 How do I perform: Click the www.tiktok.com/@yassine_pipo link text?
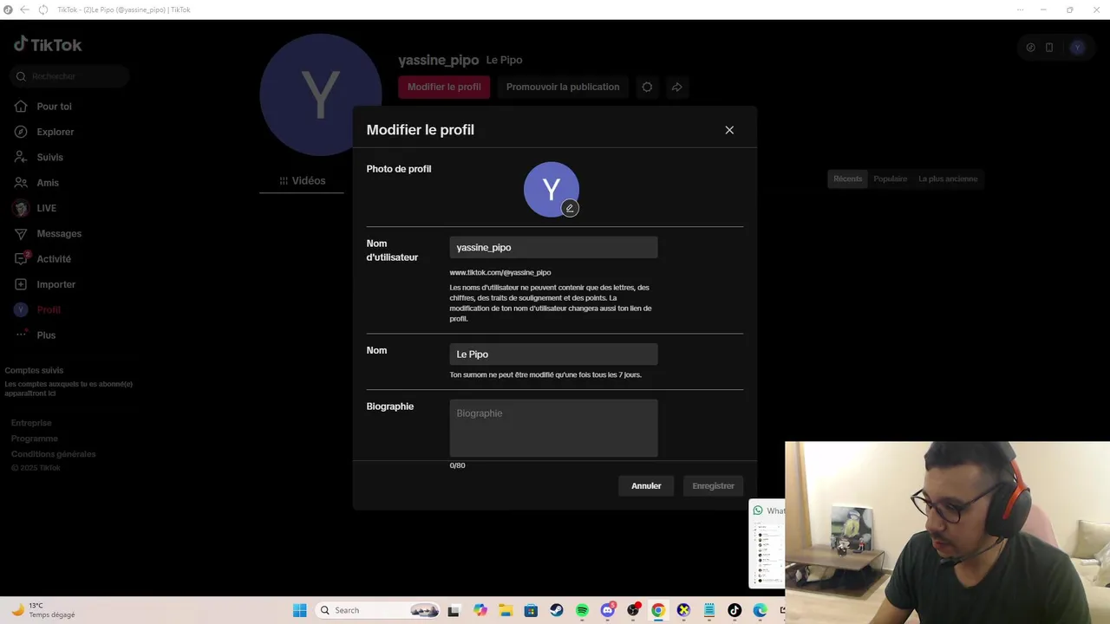(x=500, y=272)
